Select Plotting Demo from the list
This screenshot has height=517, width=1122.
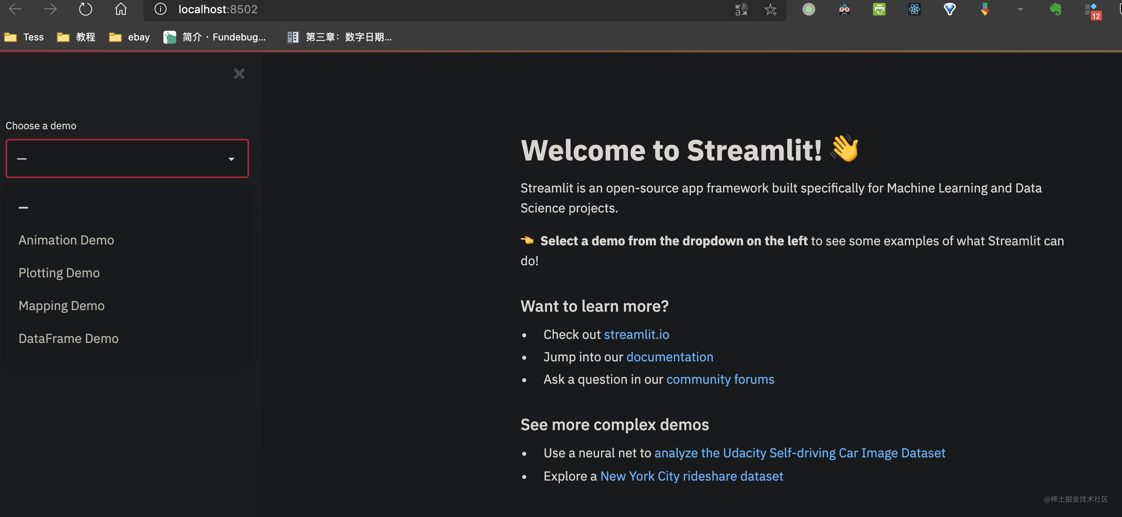point(59,273)
